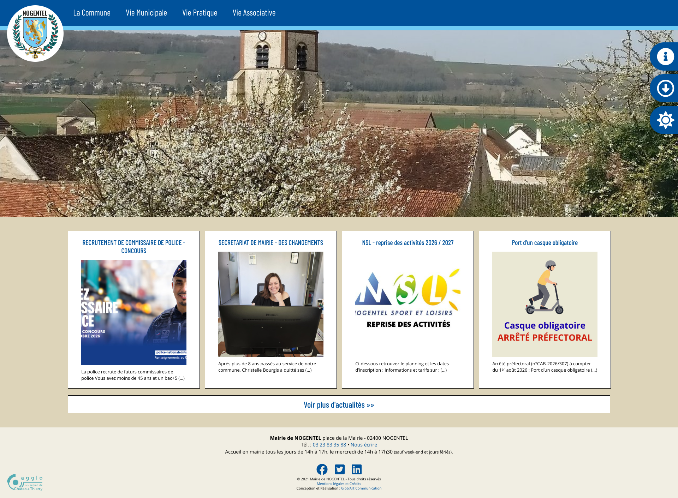Image resolution: width=678 pixels, height=498 pixels.
Task: Click the 'Mairie de NOGENTEL' footer address line
Action: pyautogui.click(x=339, y=438)
